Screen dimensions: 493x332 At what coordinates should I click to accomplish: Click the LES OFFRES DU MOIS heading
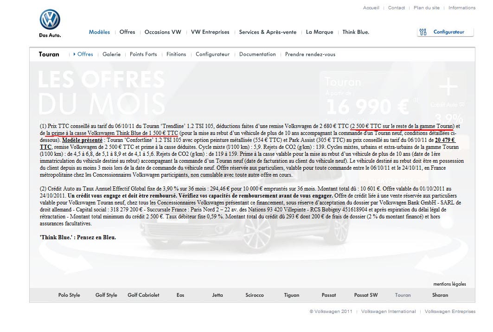coord(102,92)
